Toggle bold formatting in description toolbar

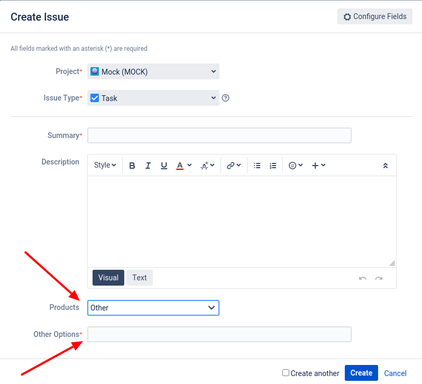(x=132, y=166)
